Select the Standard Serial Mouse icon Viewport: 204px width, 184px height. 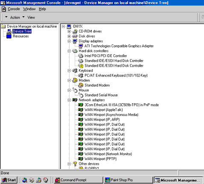coord(81,95)
